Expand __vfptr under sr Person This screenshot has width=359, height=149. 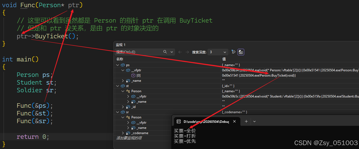tap(128, 123)
